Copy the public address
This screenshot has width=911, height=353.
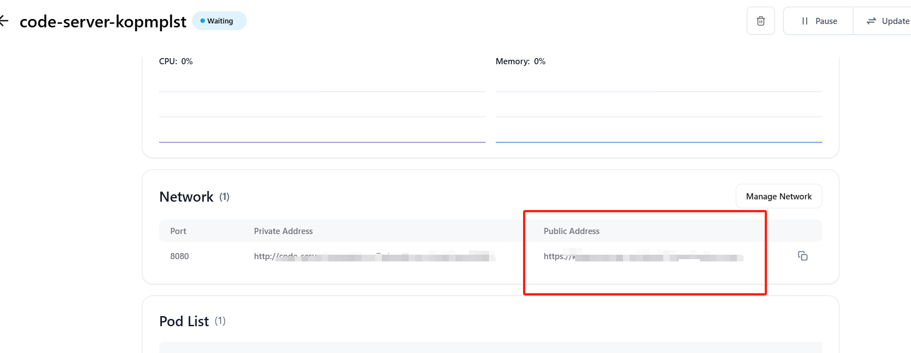(803, 256)
